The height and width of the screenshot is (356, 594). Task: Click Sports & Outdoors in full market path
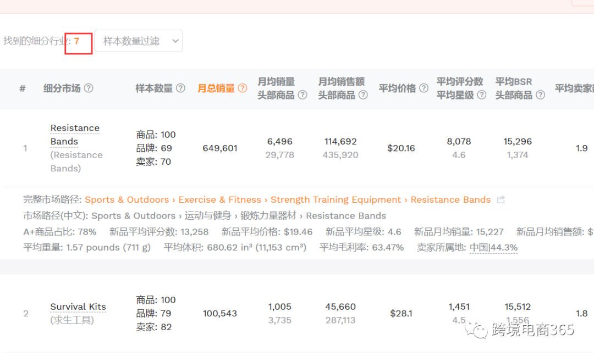(x=127, y=200)
